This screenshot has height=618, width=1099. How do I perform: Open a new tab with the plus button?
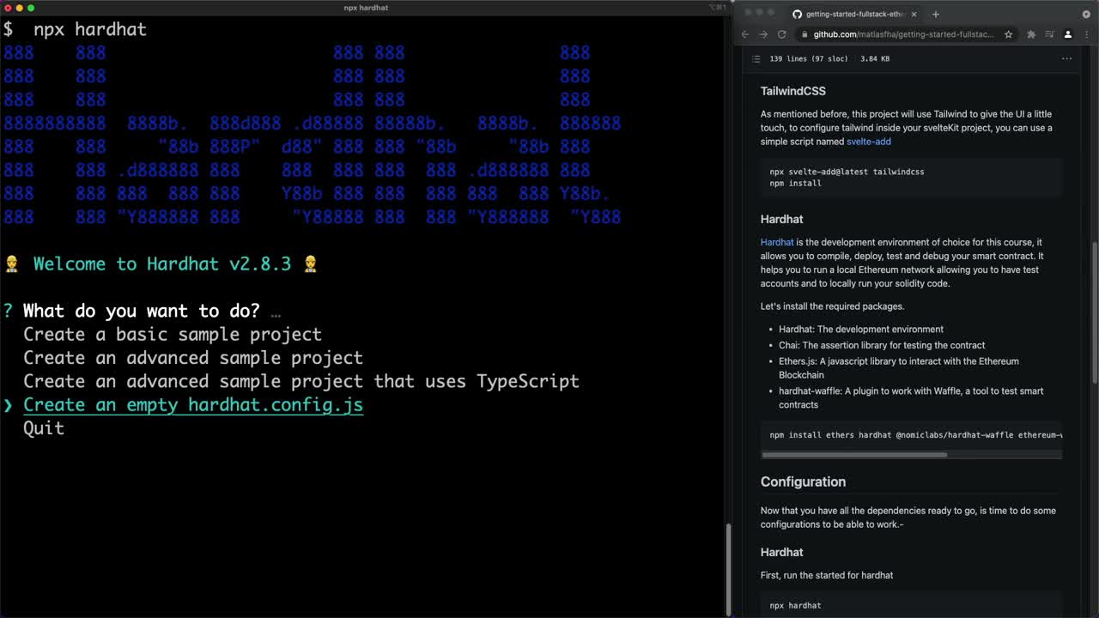click(x=936, y=14)
